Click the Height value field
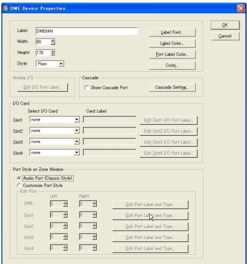This screenshot has width=247, height=264. coord(43,53)
